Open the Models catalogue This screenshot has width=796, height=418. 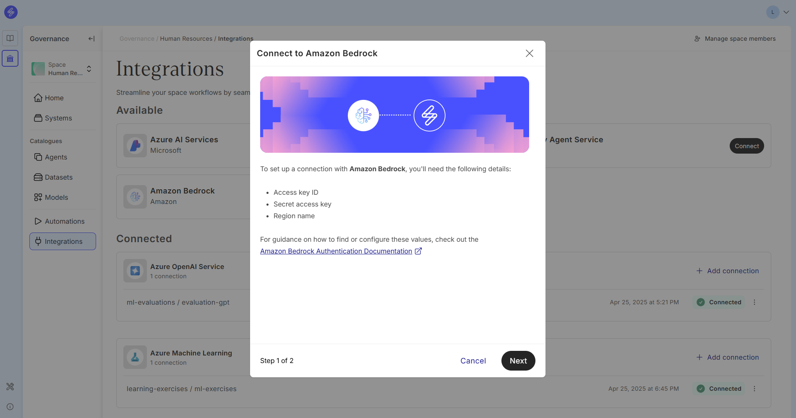pyautogui.click(x=56, y=197)
